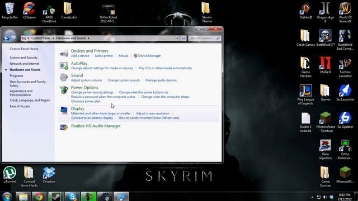Expand address bar history dropdown
358x201 pixels.
(x=177, y=39)
